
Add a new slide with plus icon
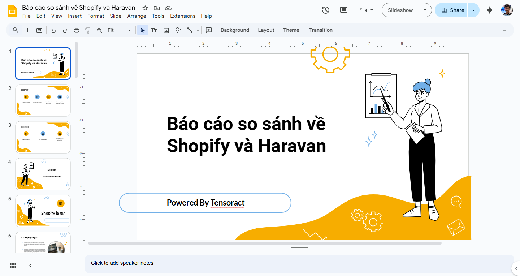coord(27,30)
